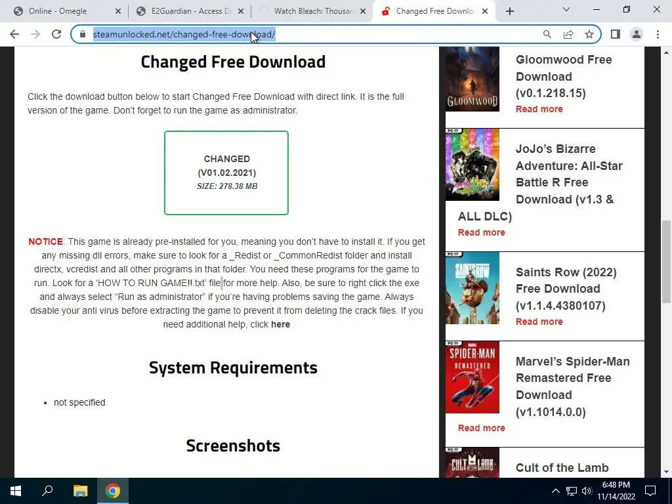
Task: Open Windows taskbar search
Action: (x=47, y=491)
